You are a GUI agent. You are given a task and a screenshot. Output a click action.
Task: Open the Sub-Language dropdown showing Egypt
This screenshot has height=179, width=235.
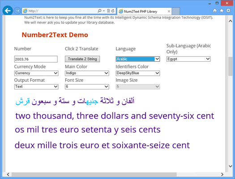(188, 59)
